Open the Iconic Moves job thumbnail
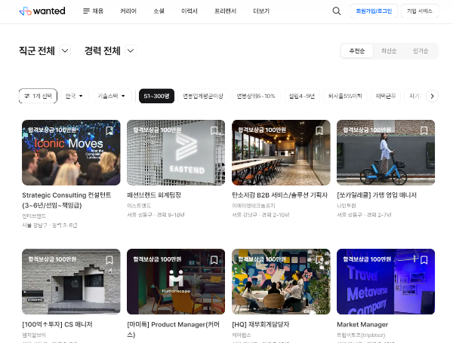This screenshot has width=453, height=343. point(71,152)
